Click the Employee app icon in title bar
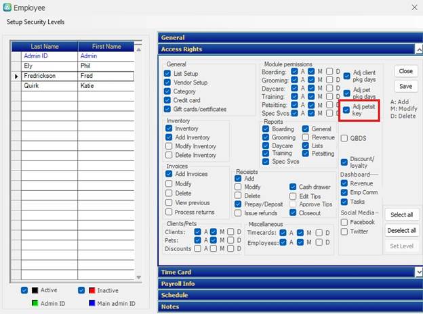The height and width of the screenshot is (314, 423). [x=7, y=7]
